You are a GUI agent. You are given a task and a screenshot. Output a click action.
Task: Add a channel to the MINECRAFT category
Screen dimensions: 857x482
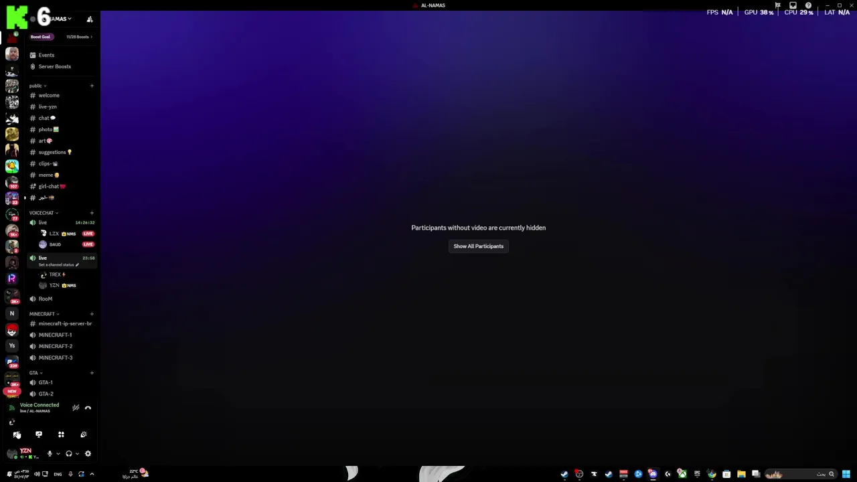[92, 314]
